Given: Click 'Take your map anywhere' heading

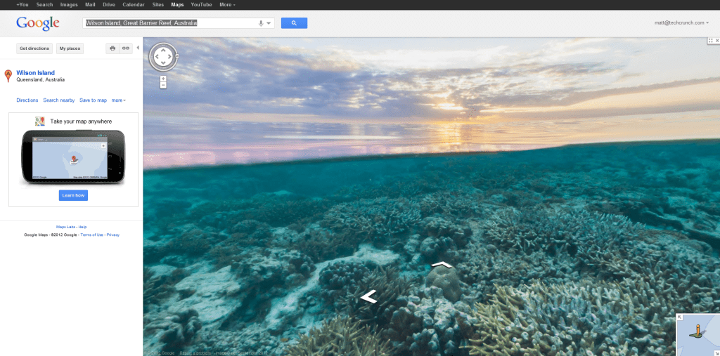Looking at the screenshot, I should click(x=81, y=121).
